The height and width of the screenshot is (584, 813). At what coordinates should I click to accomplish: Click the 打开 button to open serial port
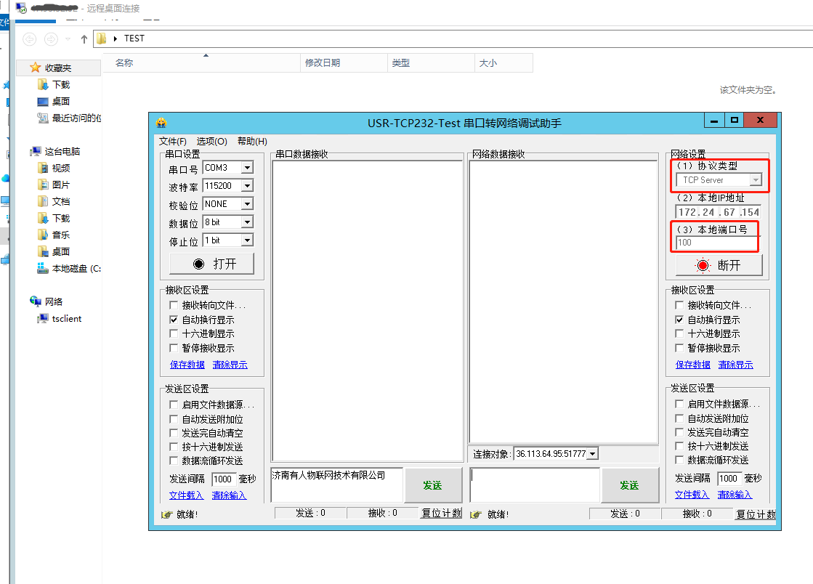tap(212, 264)
